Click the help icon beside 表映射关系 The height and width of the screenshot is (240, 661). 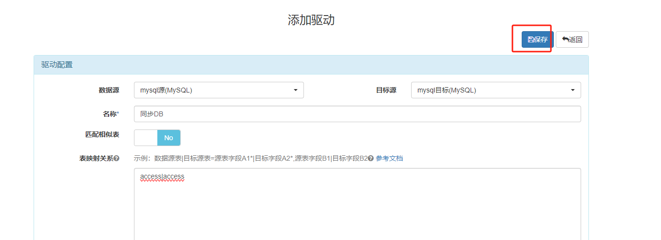point(116,158)
